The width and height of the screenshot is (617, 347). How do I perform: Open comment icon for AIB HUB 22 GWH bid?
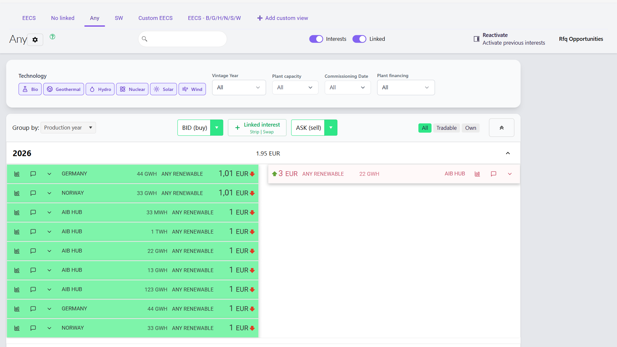point(33,251)
